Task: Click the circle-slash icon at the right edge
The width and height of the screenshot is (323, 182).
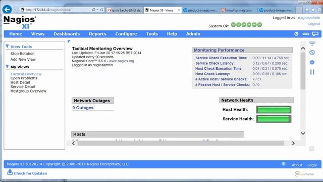Action: pos(312,53)
